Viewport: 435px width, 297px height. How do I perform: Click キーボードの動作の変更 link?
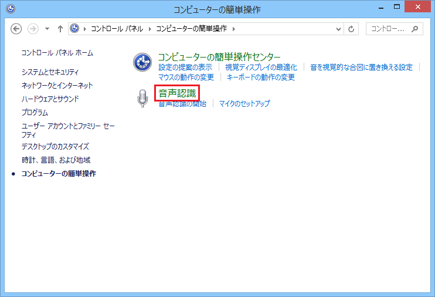click(x=260, y=77)
